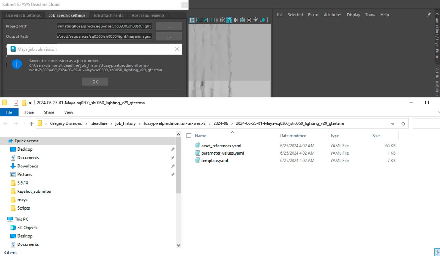440x256 pixels.
Task: Select the Smooth Shade All viewport icon
Action: pyautogui.click(x=229, y=20)
